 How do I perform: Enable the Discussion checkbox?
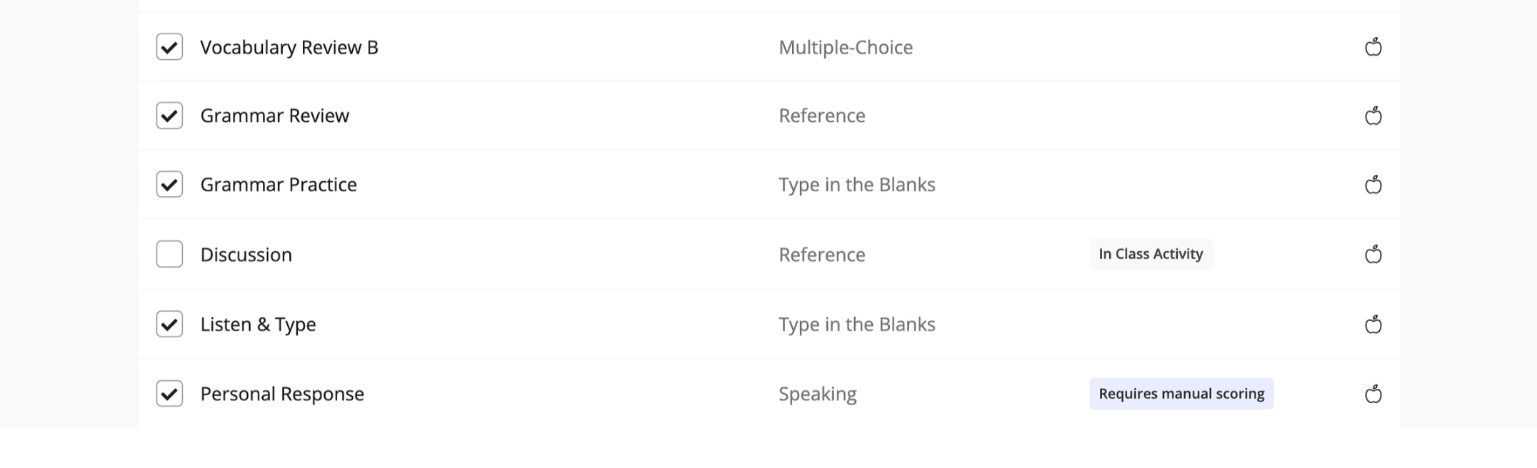click(x=169, y=254)
